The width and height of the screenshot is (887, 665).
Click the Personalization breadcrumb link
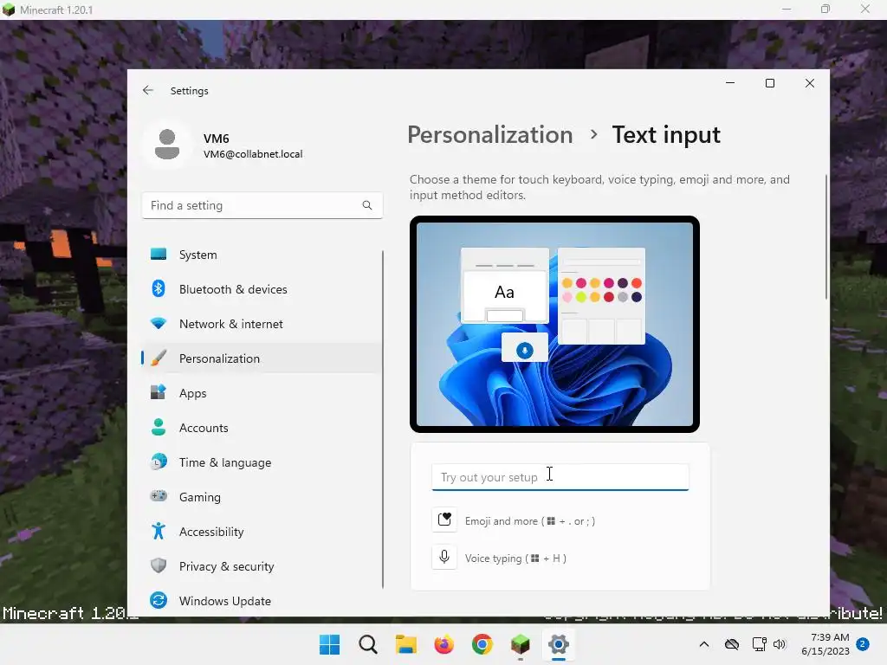click(490, 135)
